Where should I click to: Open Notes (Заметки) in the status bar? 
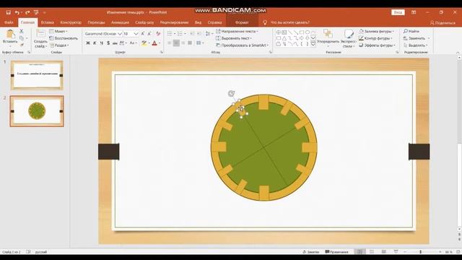311,252
